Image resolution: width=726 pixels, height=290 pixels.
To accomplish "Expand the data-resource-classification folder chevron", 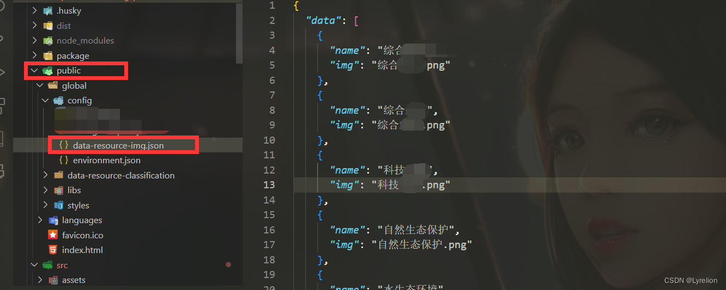I will 45,175.
